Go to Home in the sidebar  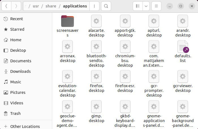coord(26,40)
